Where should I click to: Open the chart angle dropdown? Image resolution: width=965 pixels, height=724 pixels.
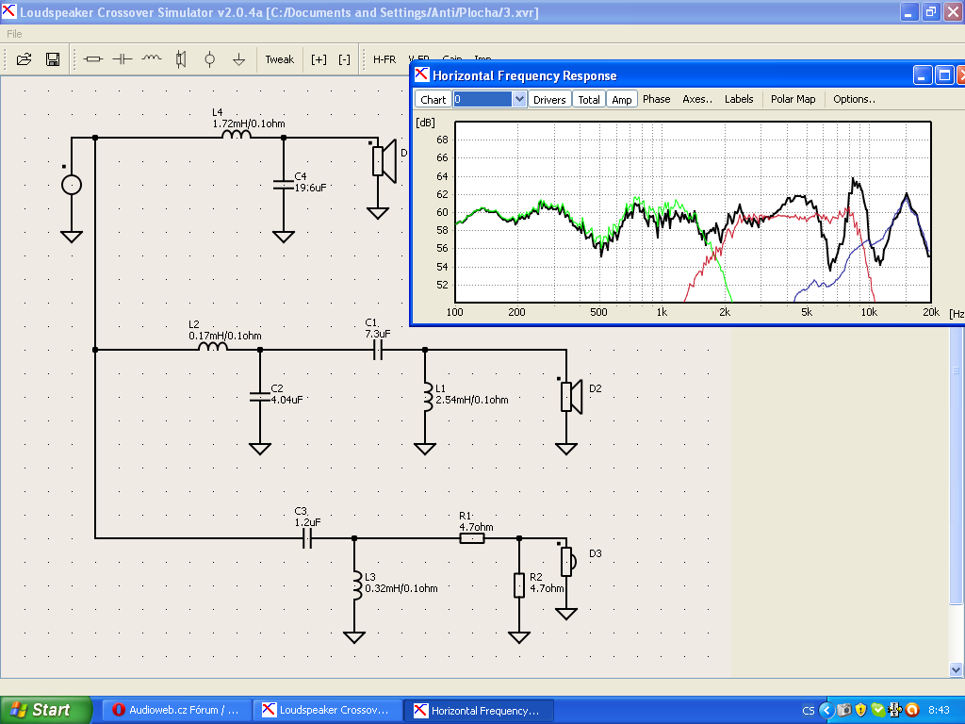519,99
